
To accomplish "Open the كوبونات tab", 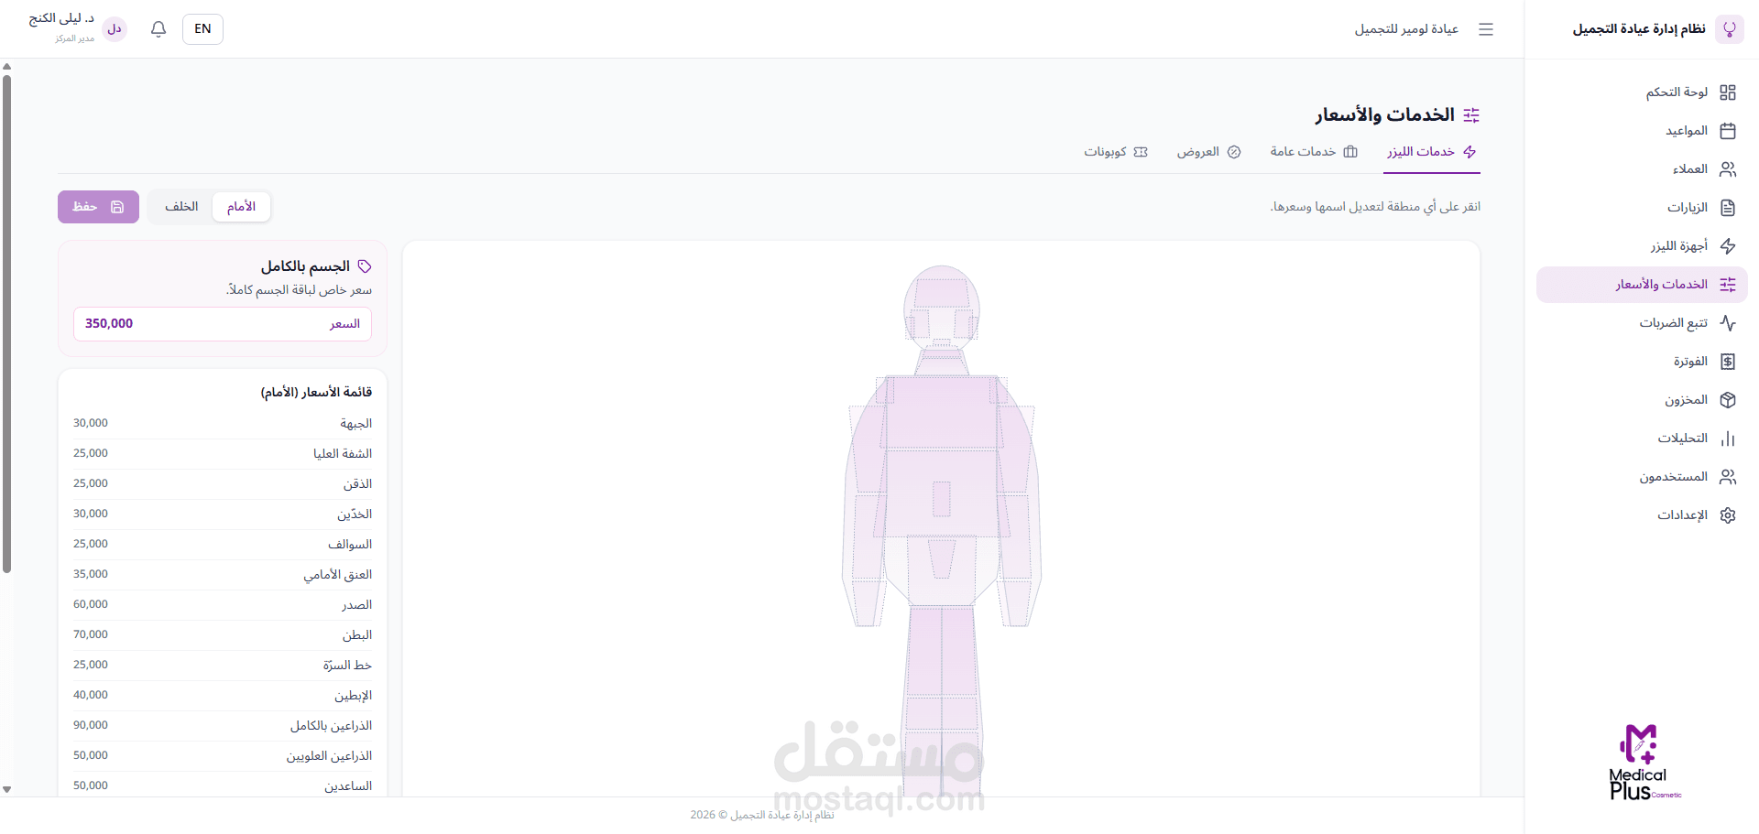I will click(x=1116, y=152).
